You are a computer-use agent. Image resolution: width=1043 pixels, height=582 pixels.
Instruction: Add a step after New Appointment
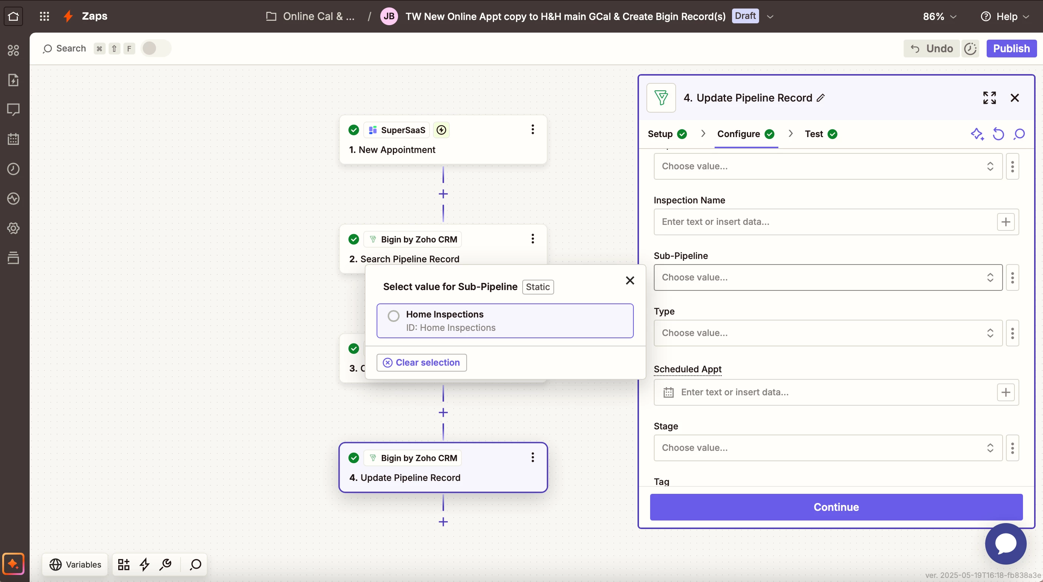point(443,194)
